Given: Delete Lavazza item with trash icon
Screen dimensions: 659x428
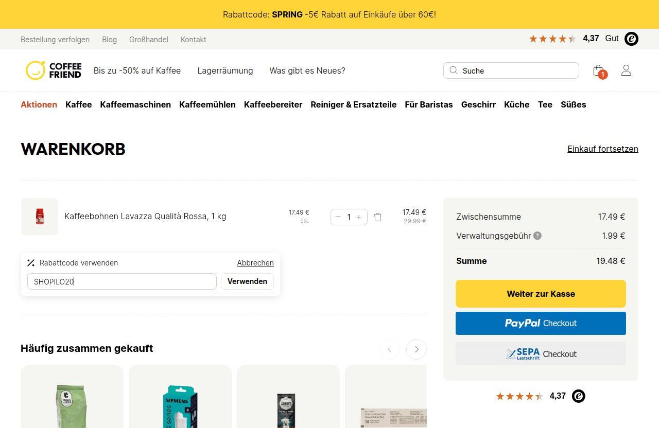Looking at the screenshot, I should [x=377, y=217].
